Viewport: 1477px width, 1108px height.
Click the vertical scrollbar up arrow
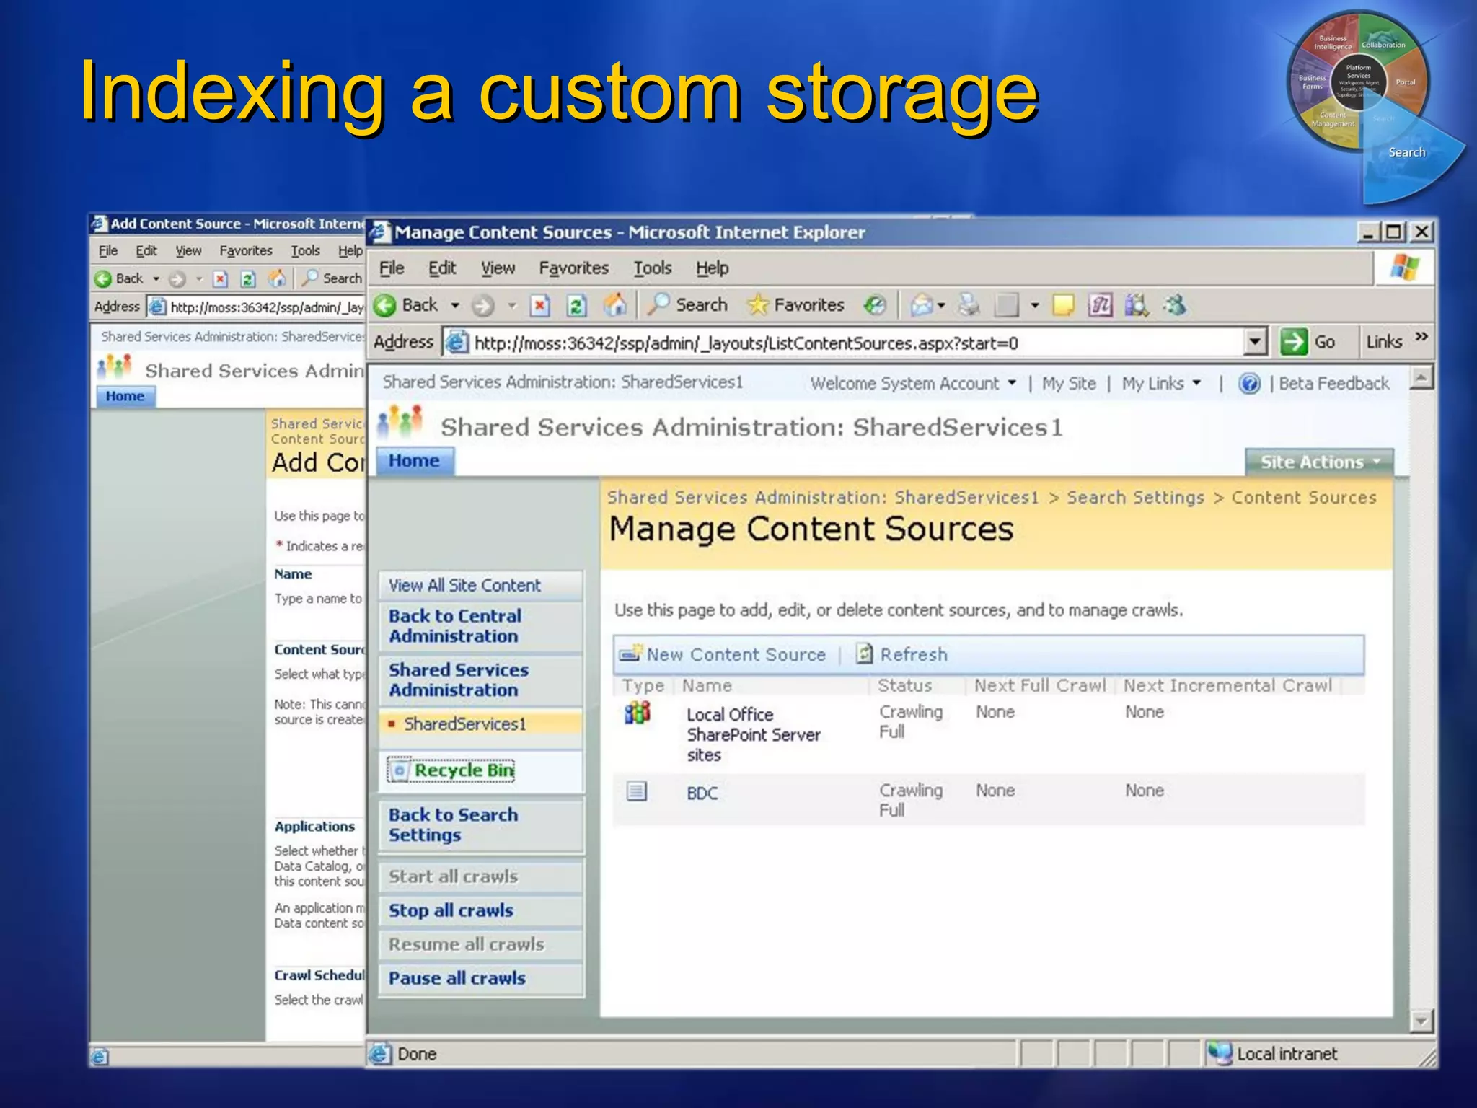(1421, 377)
